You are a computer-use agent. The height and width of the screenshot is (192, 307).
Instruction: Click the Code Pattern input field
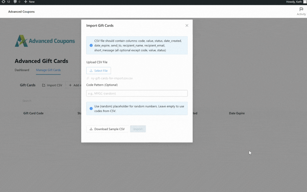(137, 93)
